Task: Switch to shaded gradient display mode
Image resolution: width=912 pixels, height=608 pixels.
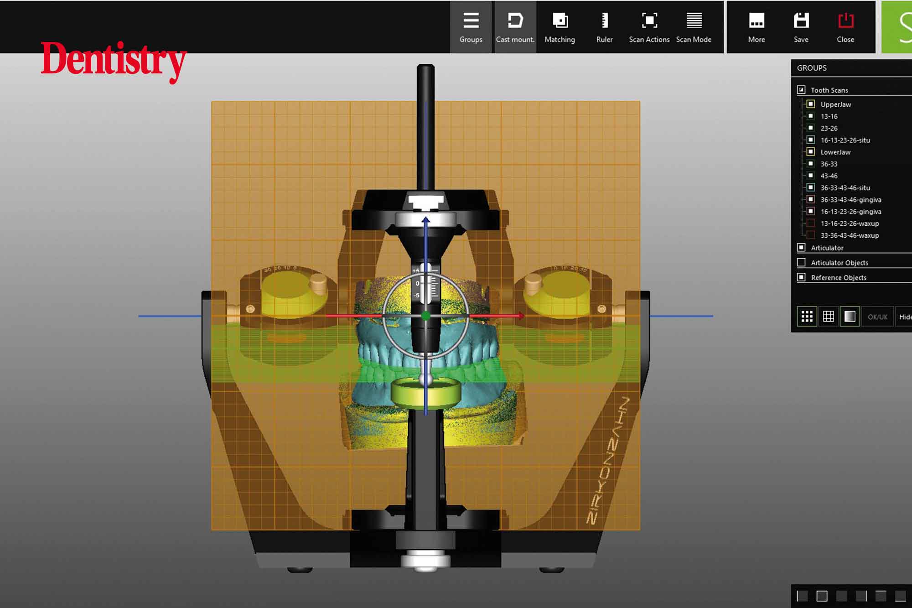Action: tap(850, 317)
